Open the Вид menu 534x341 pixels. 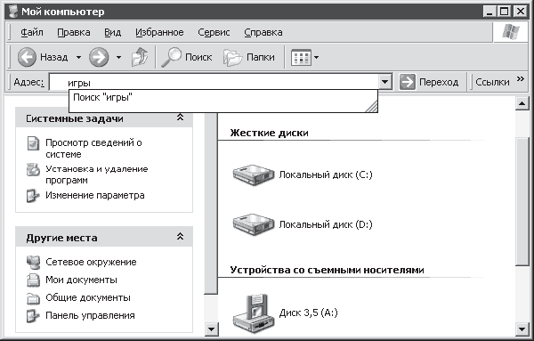point(112,32)
